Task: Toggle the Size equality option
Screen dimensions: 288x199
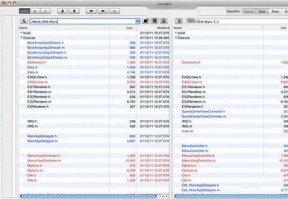Action: coord(262,11)
